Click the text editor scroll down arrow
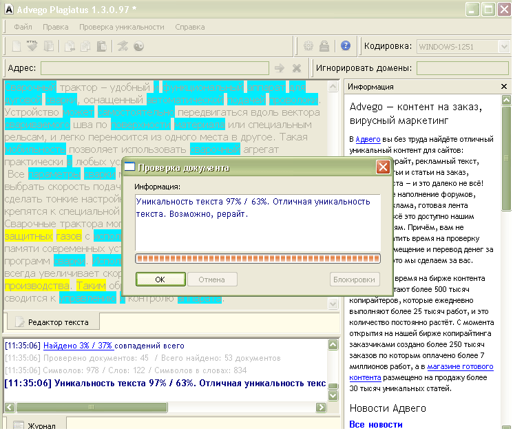The image size is (513, 431). point(333,304)
